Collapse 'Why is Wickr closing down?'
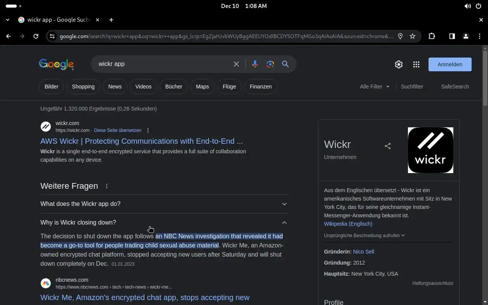Viewport: 488px width, 305px height. pyautogui.click(x=164, y=223)
